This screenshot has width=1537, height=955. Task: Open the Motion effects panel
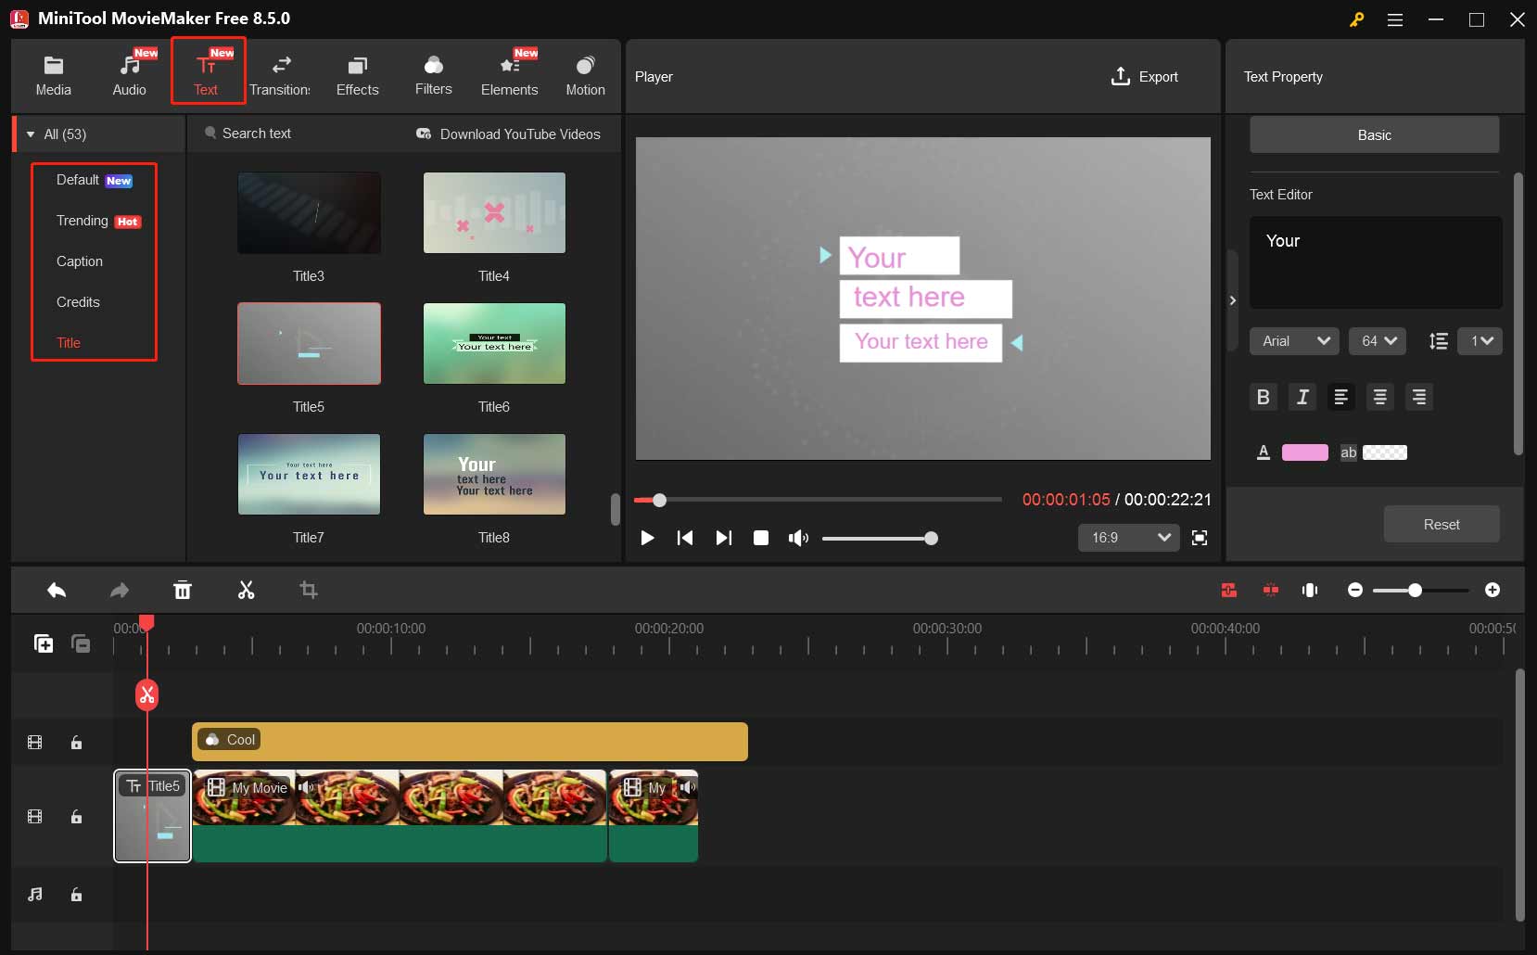point(585,74)
